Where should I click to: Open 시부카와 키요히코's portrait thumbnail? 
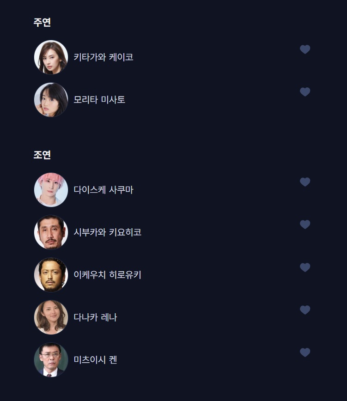[x=51, y=232]
